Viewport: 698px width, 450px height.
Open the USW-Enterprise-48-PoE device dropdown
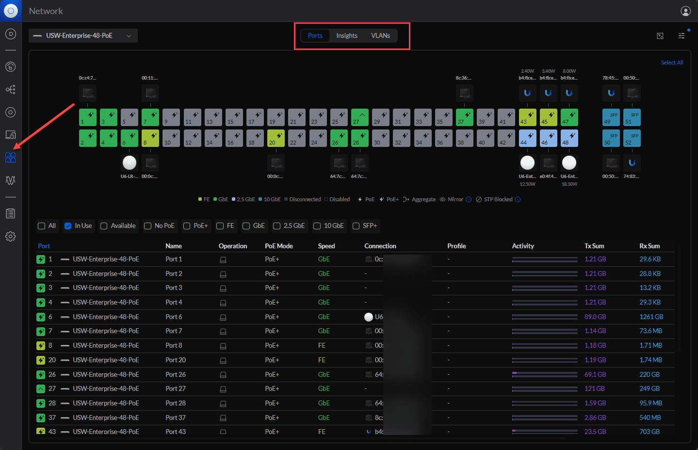coord(83,36)
